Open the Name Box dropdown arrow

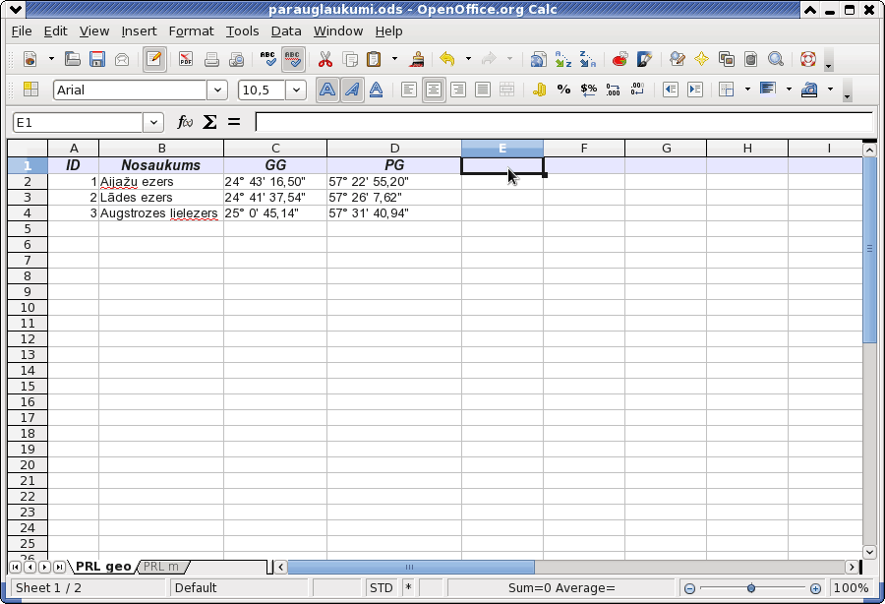point(153,123)
